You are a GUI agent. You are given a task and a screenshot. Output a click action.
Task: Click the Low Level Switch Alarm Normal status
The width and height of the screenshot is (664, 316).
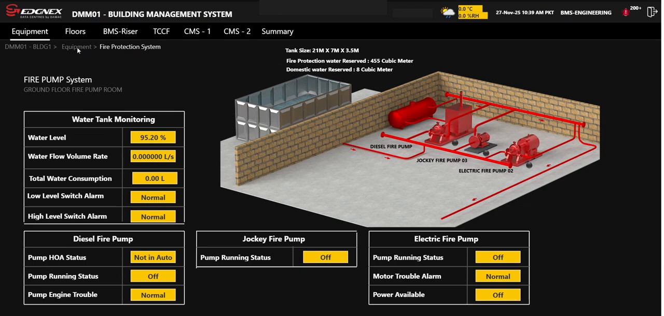click(153, 197)
